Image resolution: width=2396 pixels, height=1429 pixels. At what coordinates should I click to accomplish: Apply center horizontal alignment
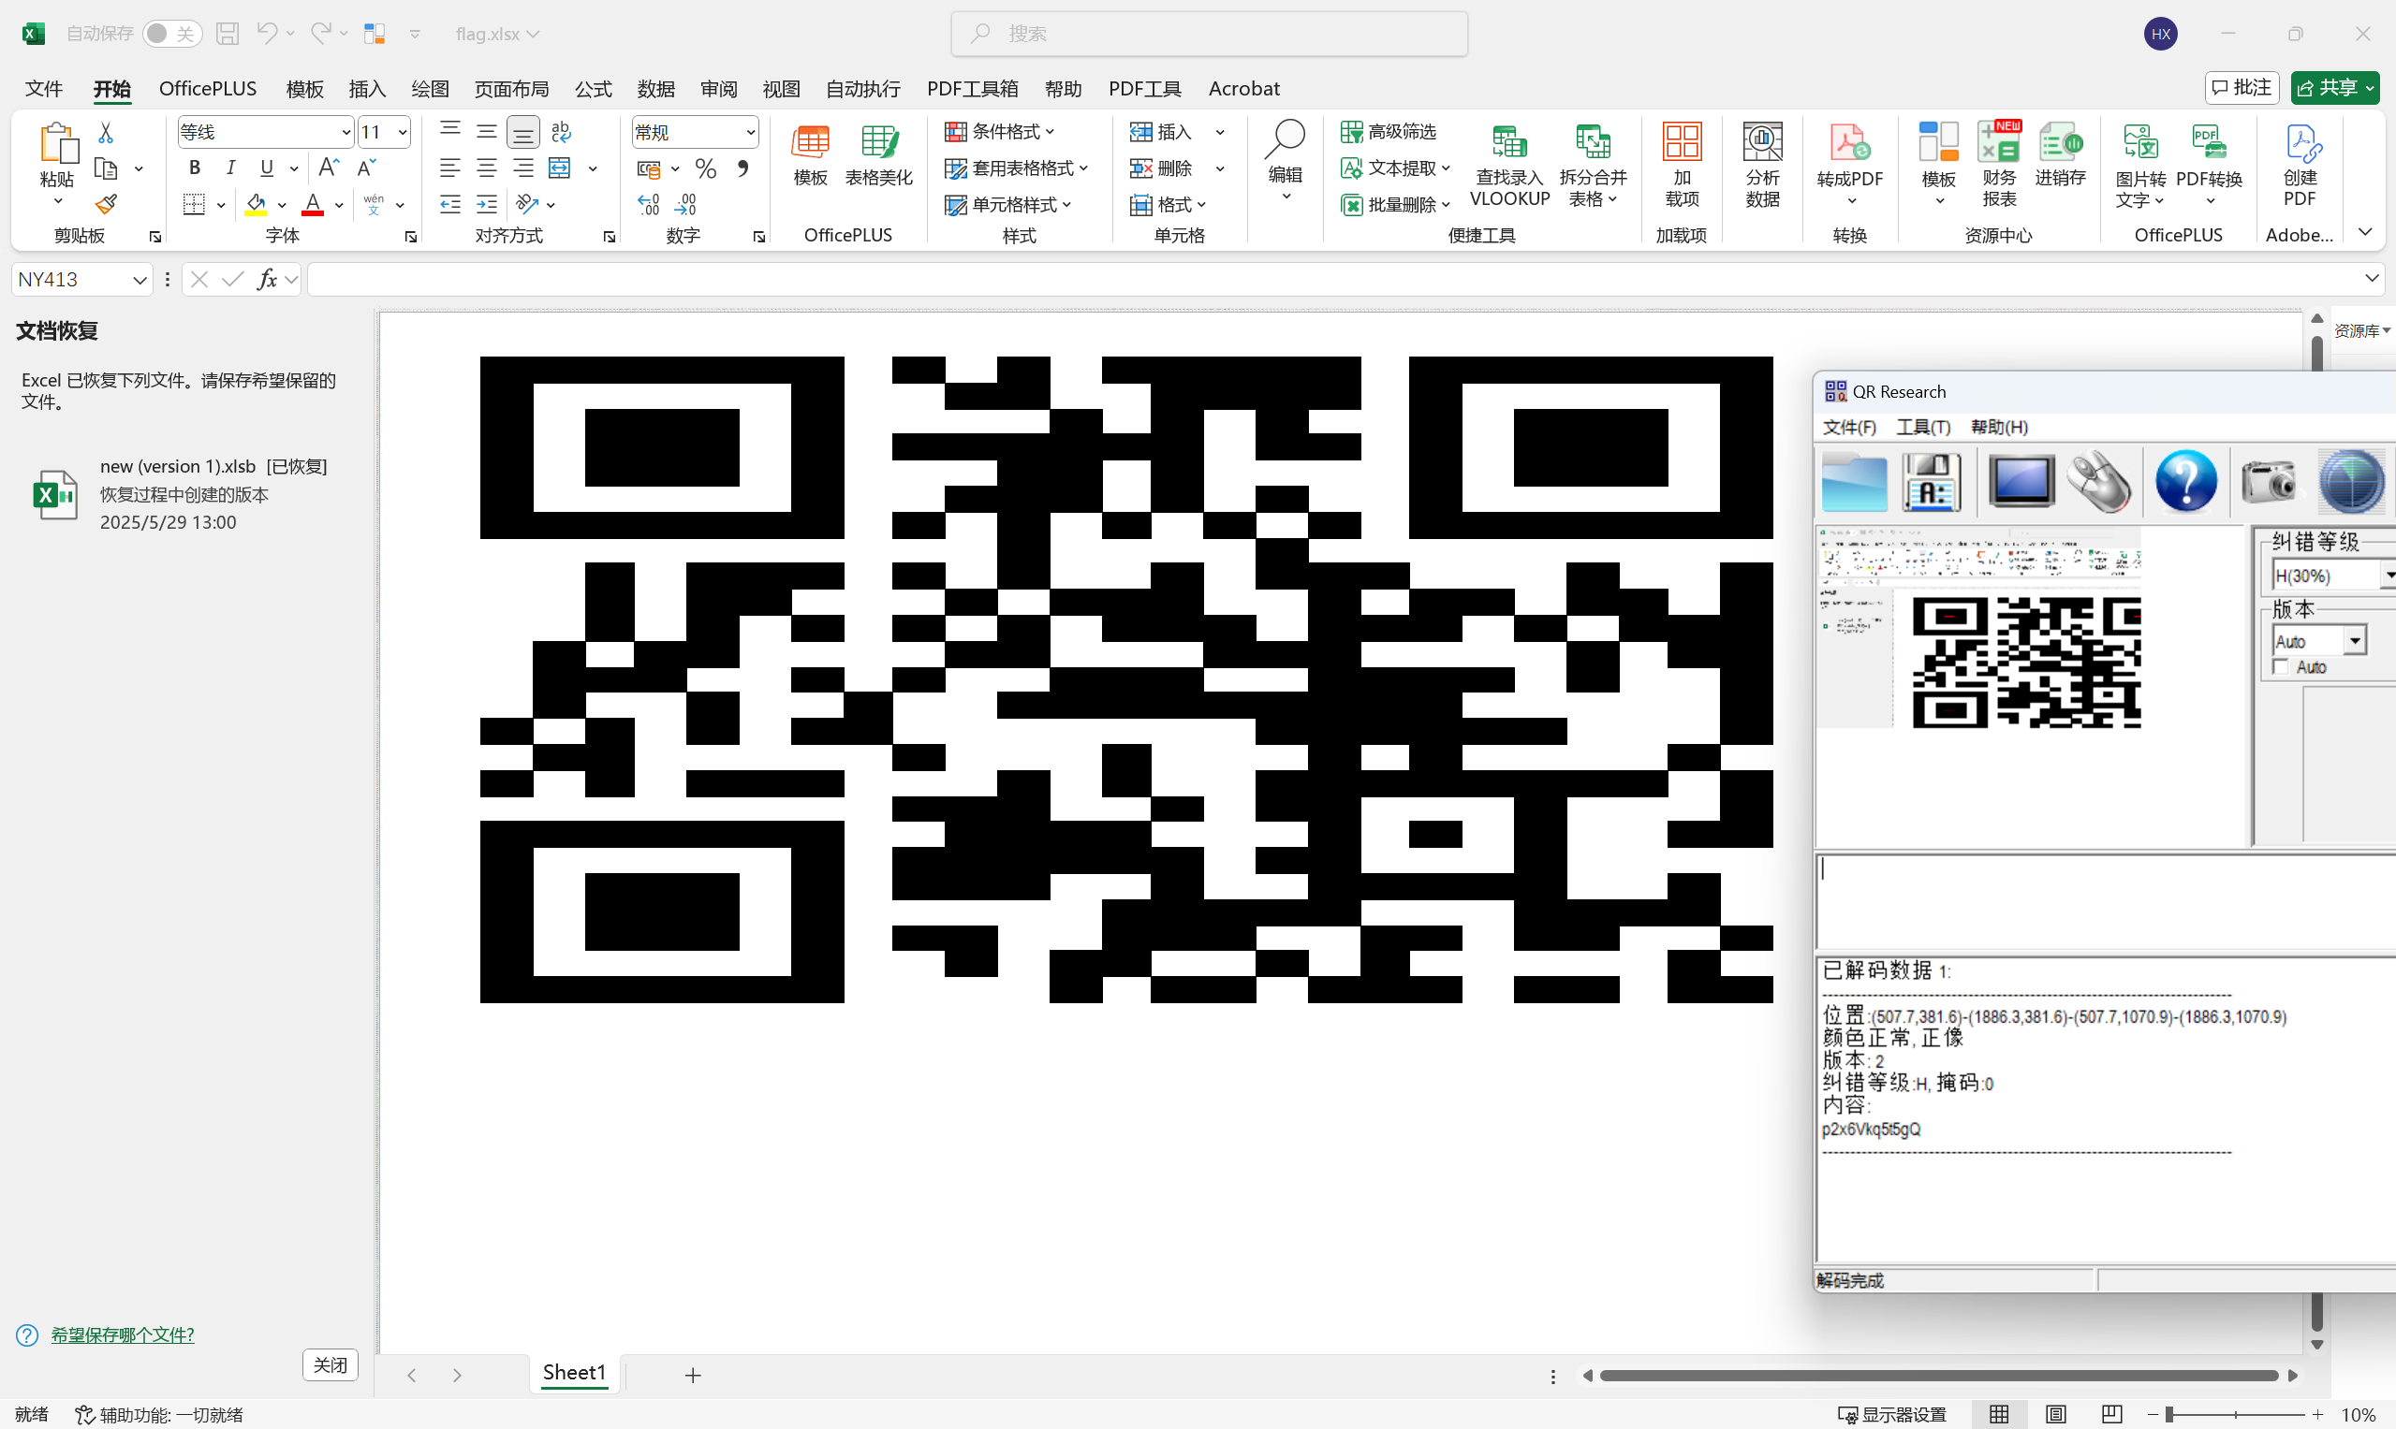pyautogui.click(x=487, y=168)
